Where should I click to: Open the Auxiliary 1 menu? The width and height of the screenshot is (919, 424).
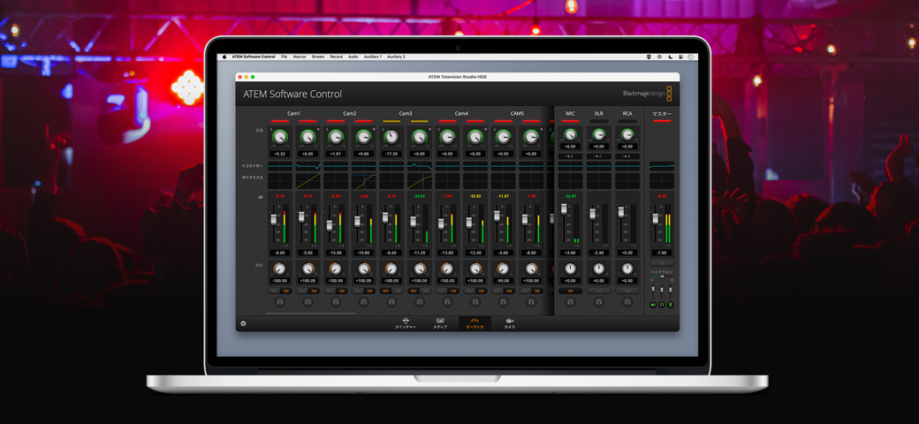pos(373,57)
